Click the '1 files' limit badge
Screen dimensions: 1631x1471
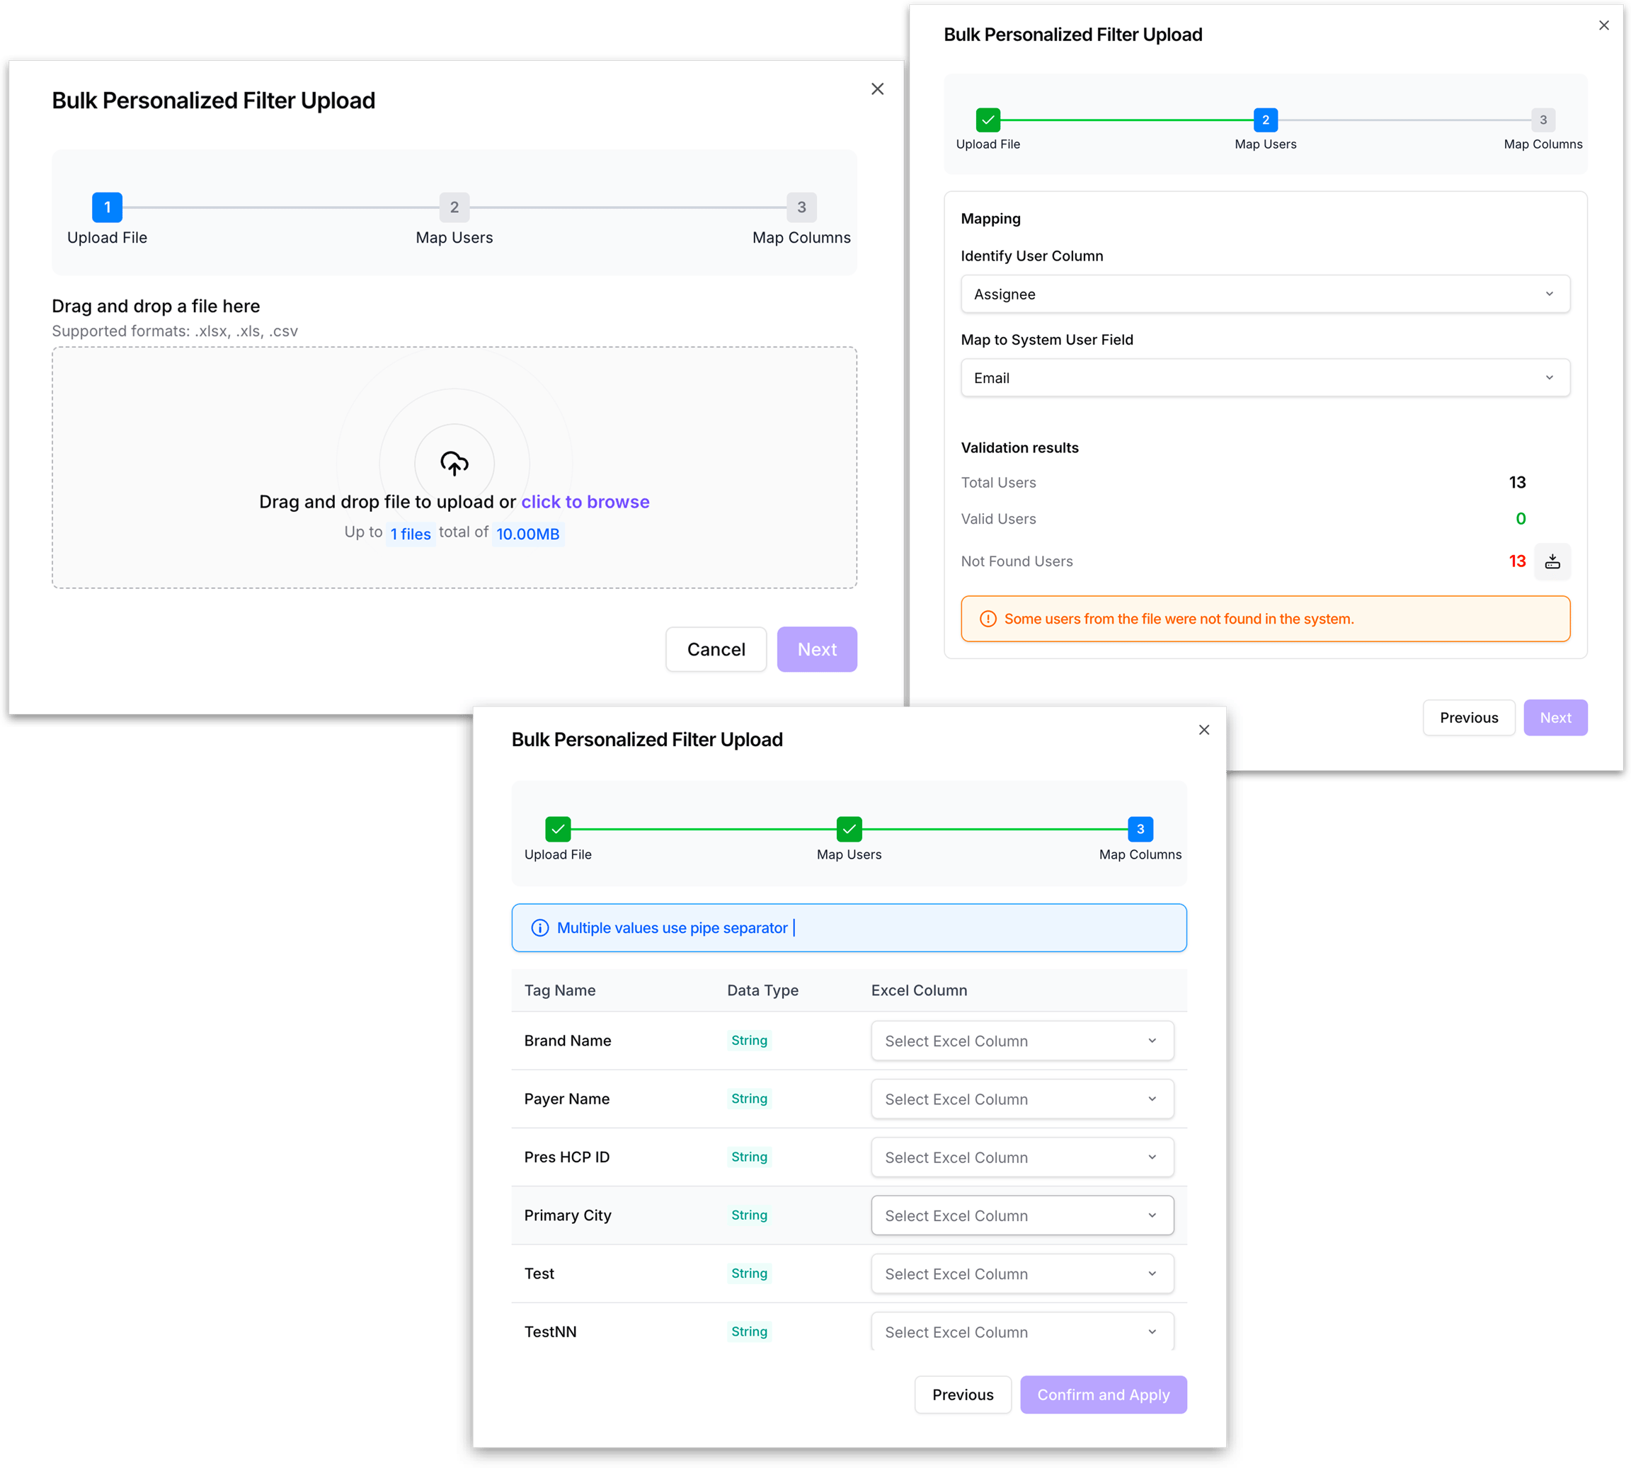pos(410,534)
